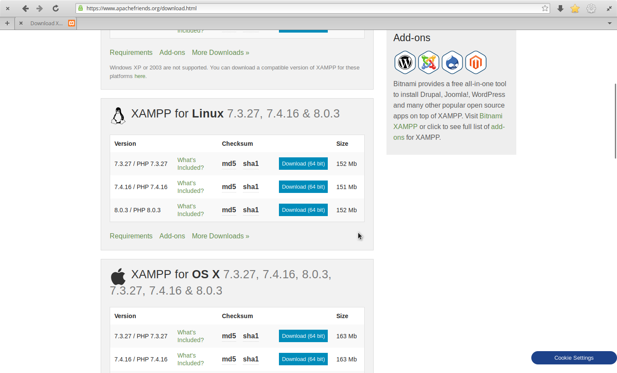Show sha1 checksum for Linux 7.4.16
The image size is (617, 373).
251,187
